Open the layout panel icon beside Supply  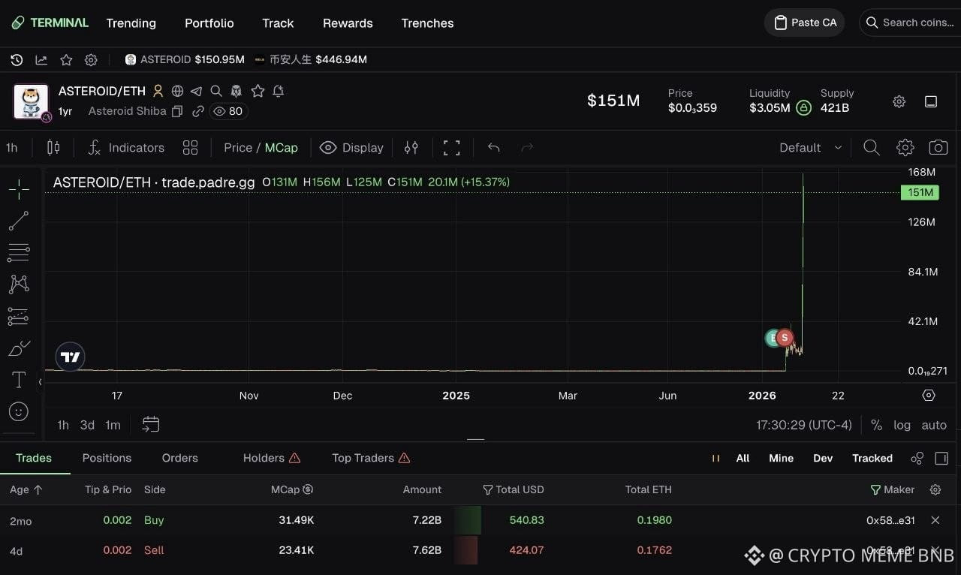click(x=931, y=101)
